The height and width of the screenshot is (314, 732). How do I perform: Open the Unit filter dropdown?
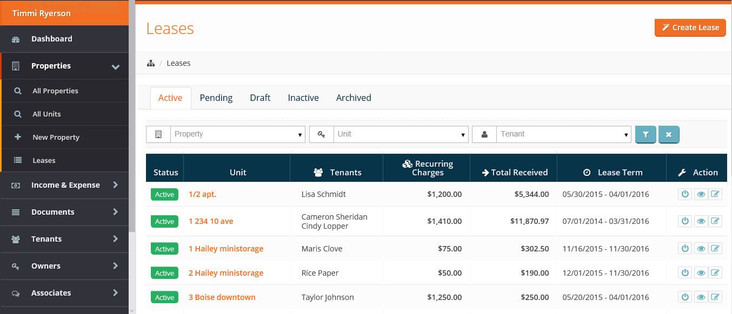click(x=400, y=134)
